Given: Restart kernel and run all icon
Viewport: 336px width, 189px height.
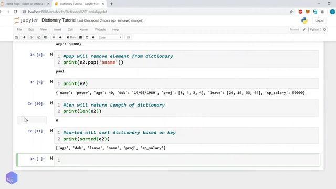Looking at the screenshot, I should click(93, 37).
